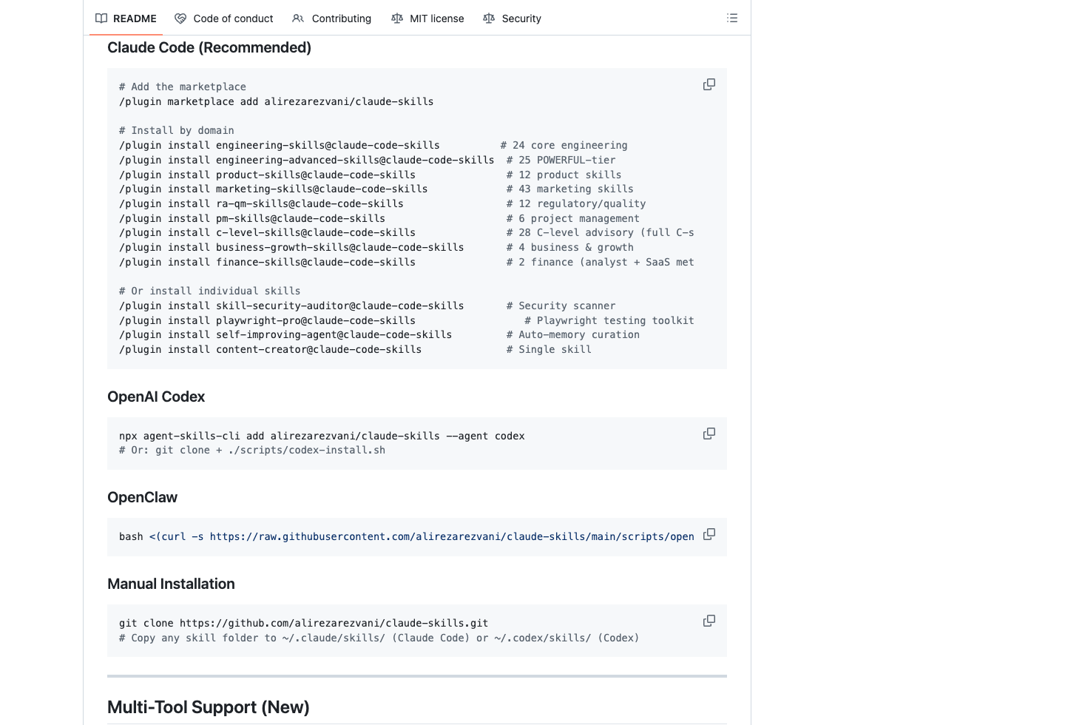1065x725 pixels.
Task: Click the '# 24 core engineering' comment
Action: click(x=564, y=145)
